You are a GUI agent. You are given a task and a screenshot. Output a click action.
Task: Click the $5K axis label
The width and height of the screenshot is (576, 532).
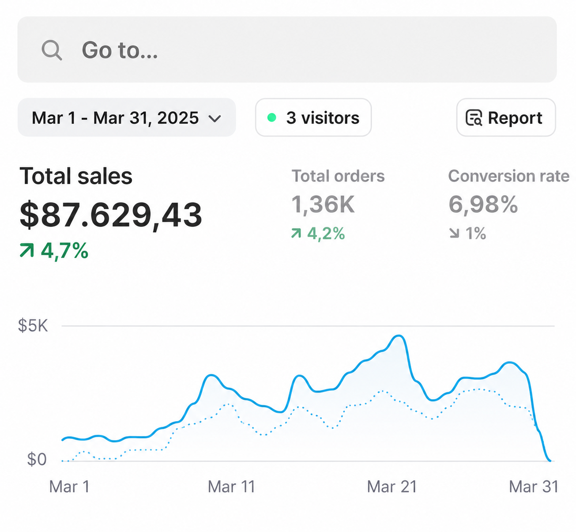click(x=33, y=326)
